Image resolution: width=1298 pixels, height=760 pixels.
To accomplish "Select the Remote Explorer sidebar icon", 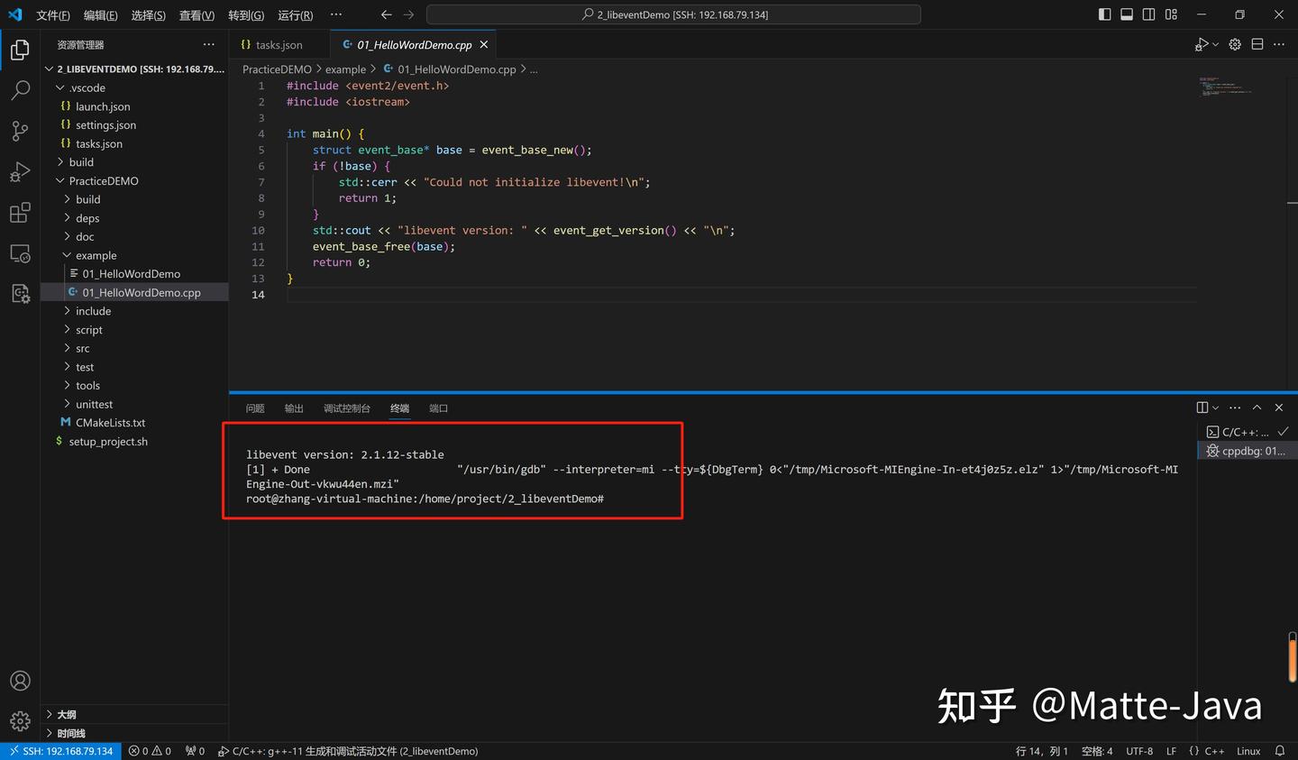I will pos(20,253).
